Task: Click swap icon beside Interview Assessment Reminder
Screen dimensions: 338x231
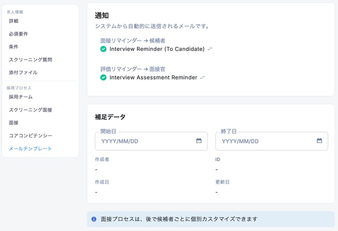Action: click(x=203, y=78)
